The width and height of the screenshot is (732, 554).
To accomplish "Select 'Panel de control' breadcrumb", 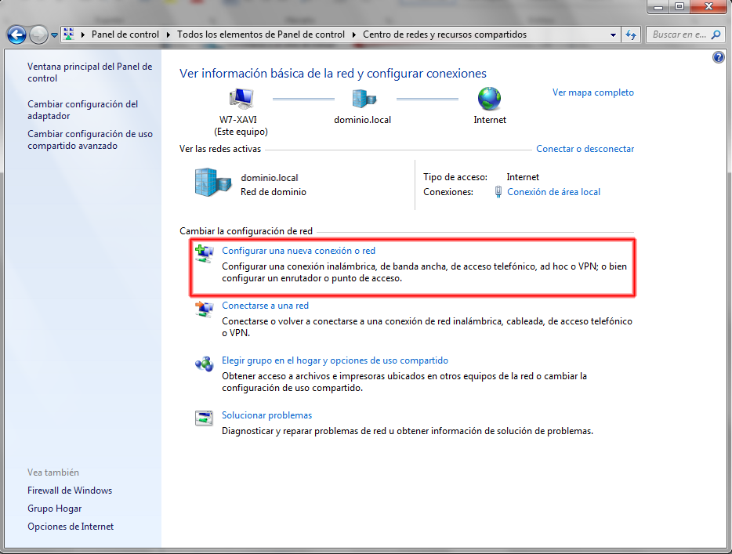I will (x=125, y=34).
